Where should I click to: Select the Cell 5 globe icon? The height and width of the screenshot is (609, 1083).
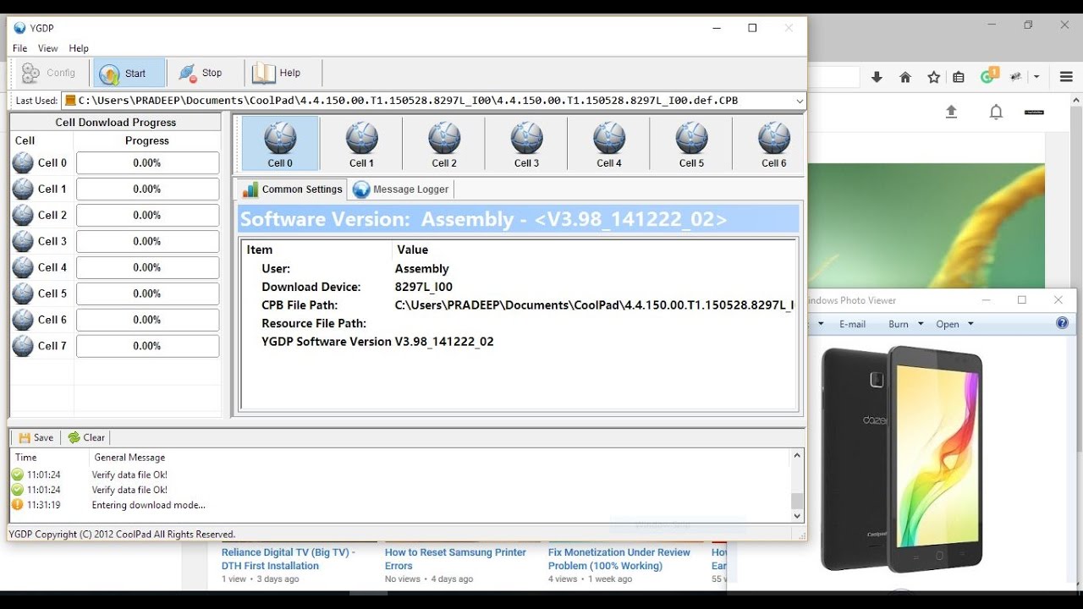point(691,139)
